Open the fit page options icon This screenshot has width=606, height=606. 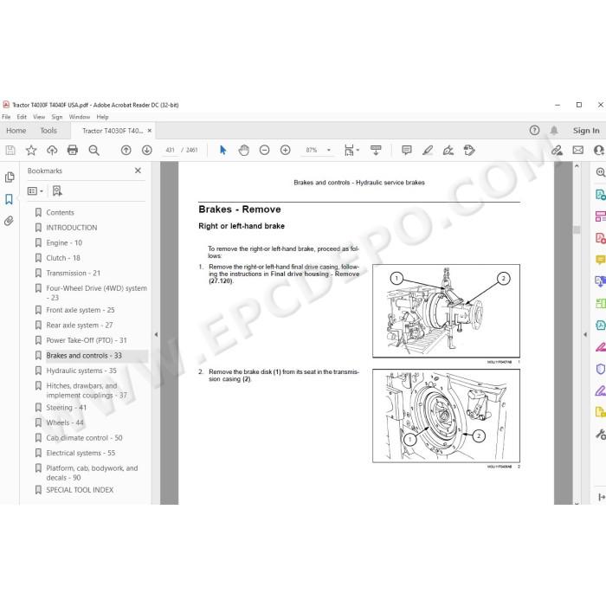351,150
